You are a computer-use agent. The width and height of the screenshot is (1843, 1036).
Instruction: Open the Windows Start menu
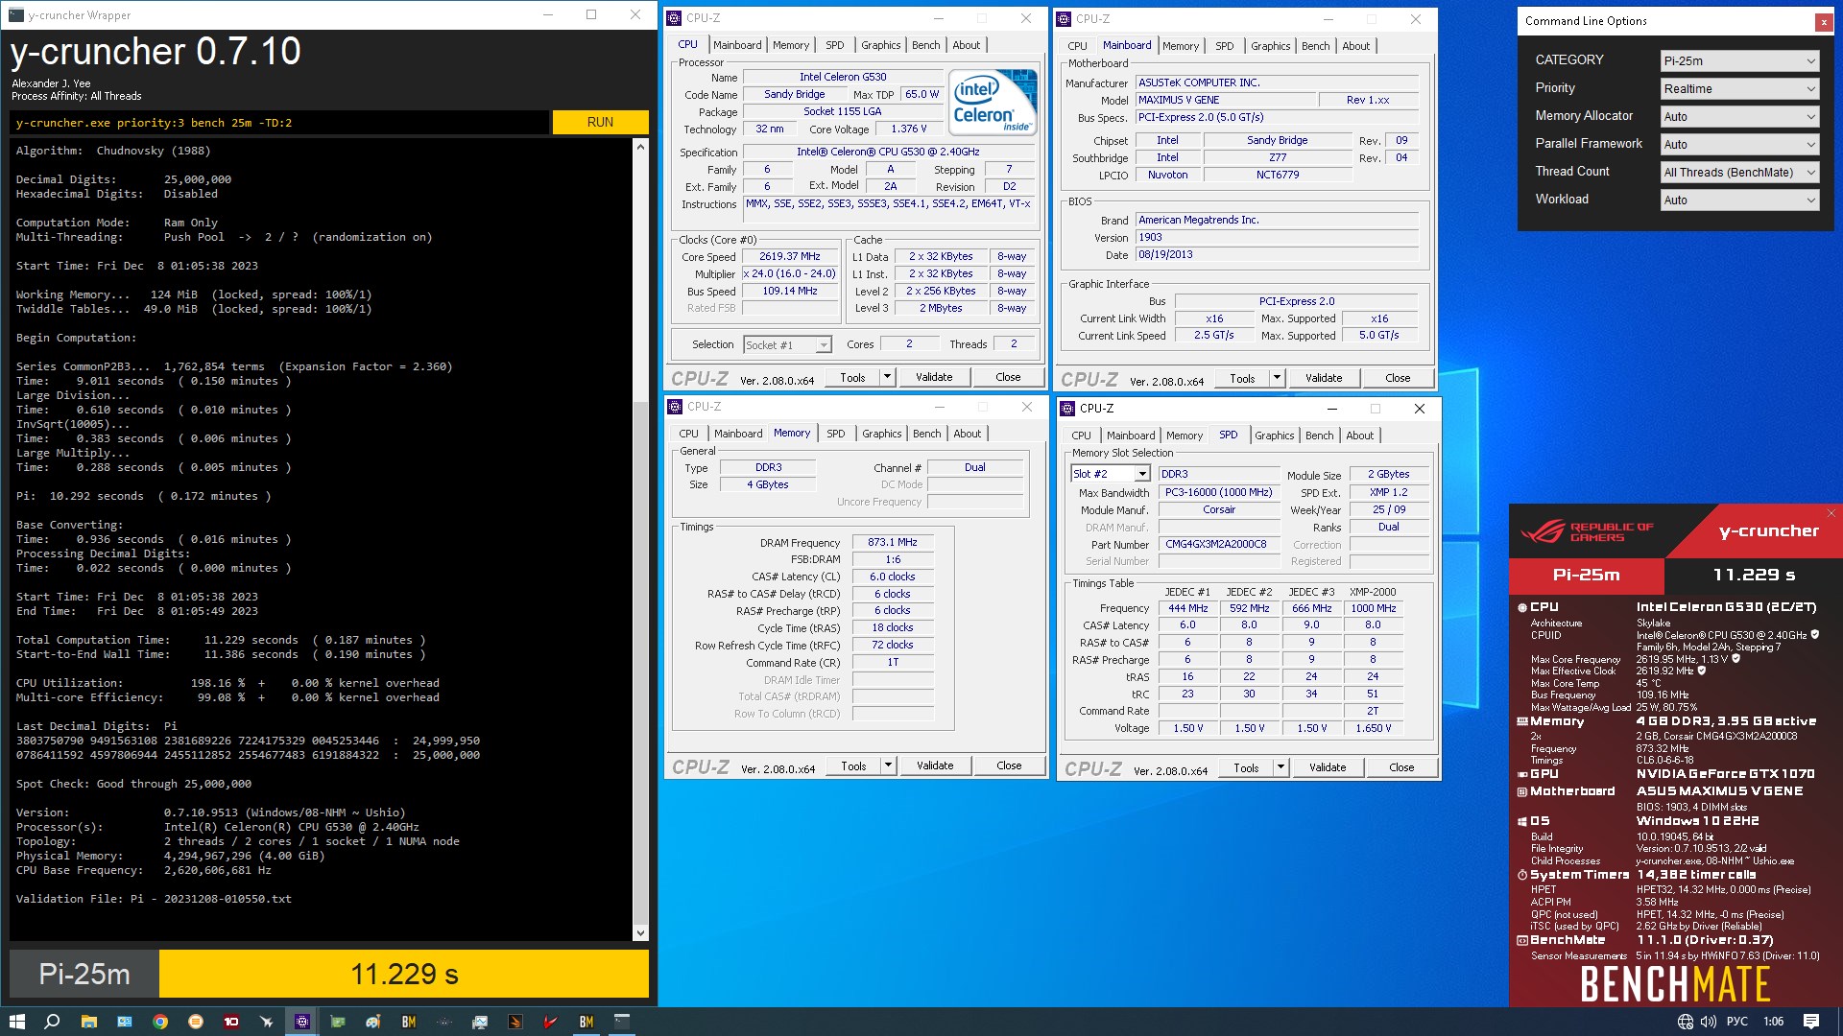point(16,1022)
